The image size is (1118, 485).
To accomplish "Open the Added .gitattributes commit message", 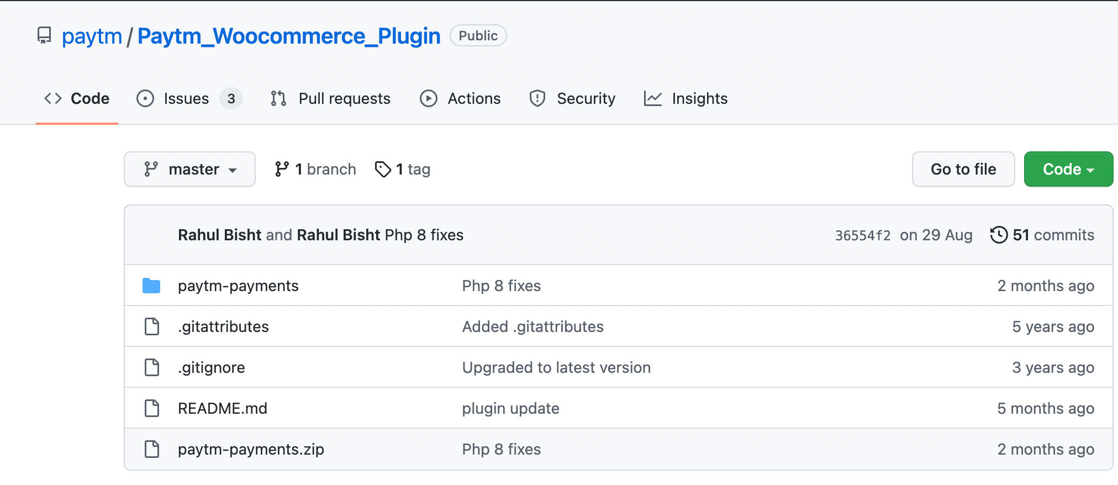I will point(533,326).
